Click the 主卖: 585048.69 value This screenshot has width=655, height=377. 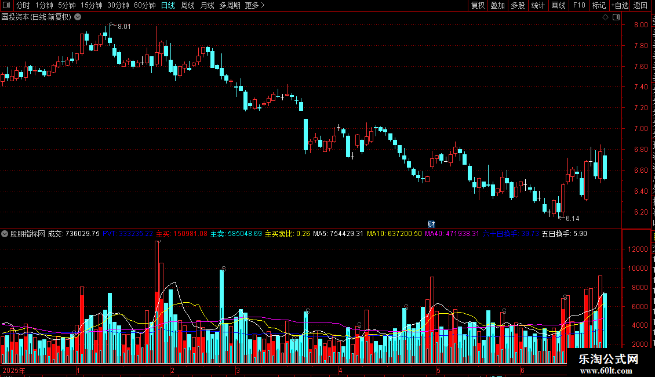(x=236, y=234)
